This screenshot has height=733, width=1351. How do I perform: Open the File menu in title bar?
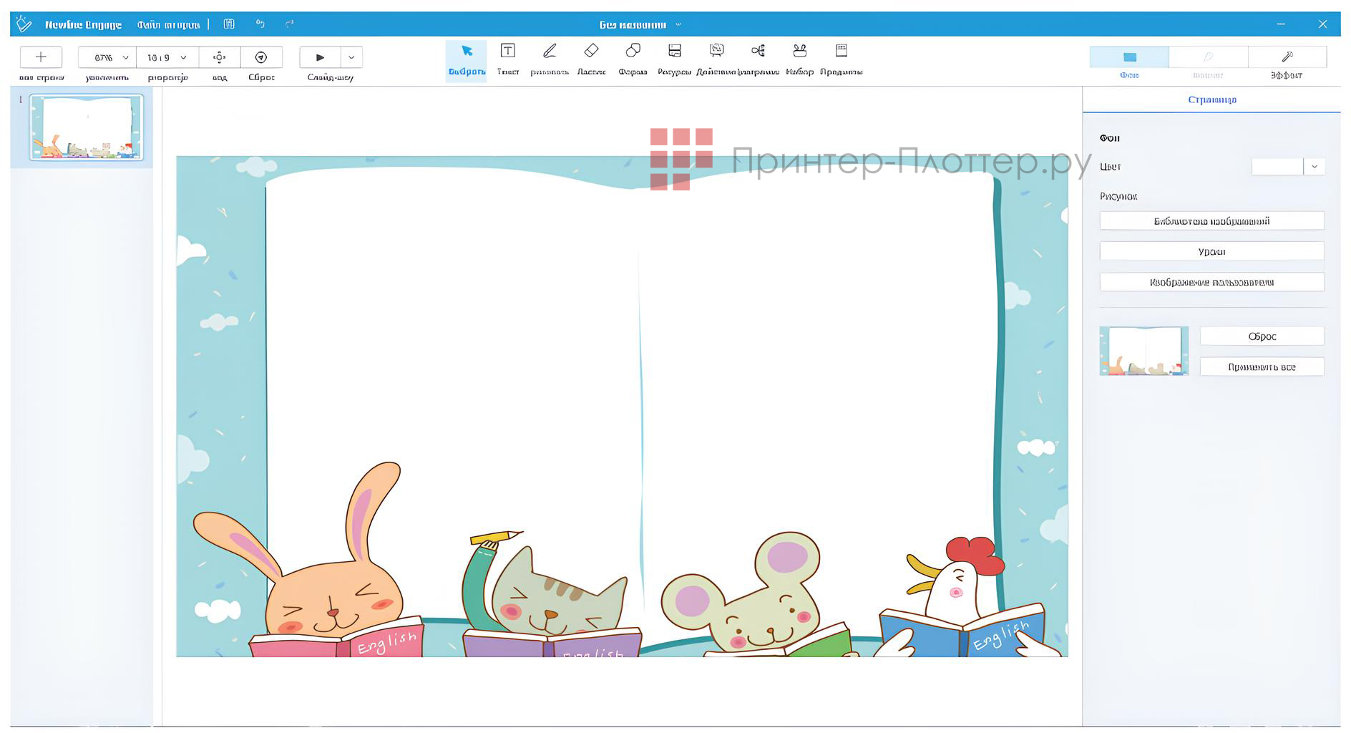168,24
